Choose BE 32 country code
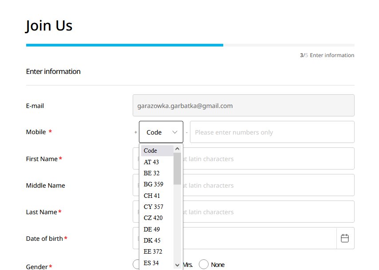 (x=157, y=173)
